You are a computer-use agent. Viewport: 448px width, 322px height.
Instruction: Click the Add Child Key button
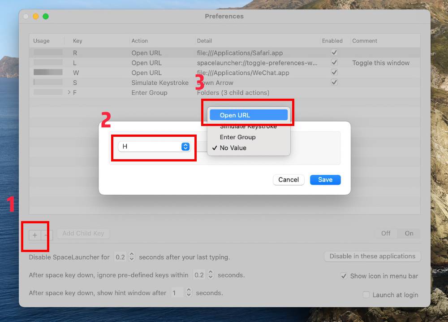(83, 233)
